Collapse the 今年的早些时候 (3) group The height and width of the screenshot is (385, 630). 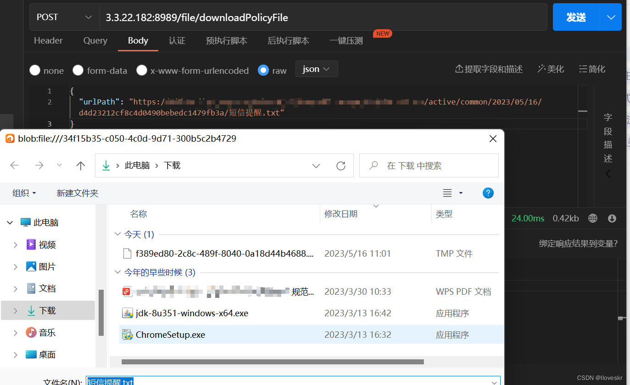(117, 272)
